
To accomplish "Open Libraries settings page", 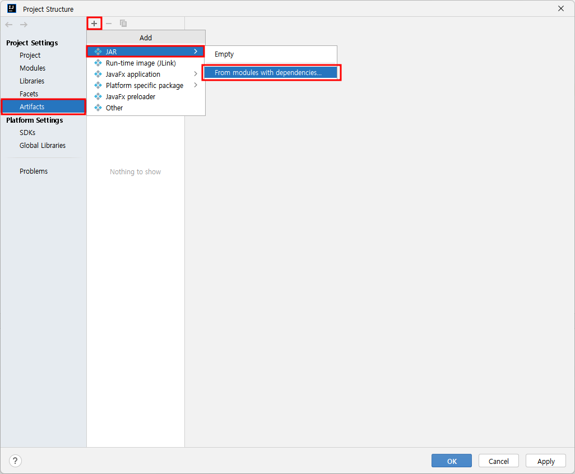I will click(x=32, y=81).
